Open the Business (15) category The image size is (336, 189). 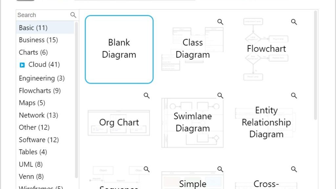(x=38, y=40)
